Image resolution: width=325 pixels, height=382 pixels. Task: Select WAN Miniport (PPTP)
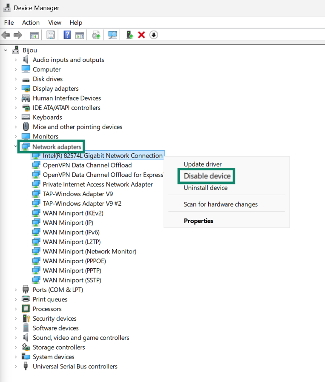tap(72, 270)
